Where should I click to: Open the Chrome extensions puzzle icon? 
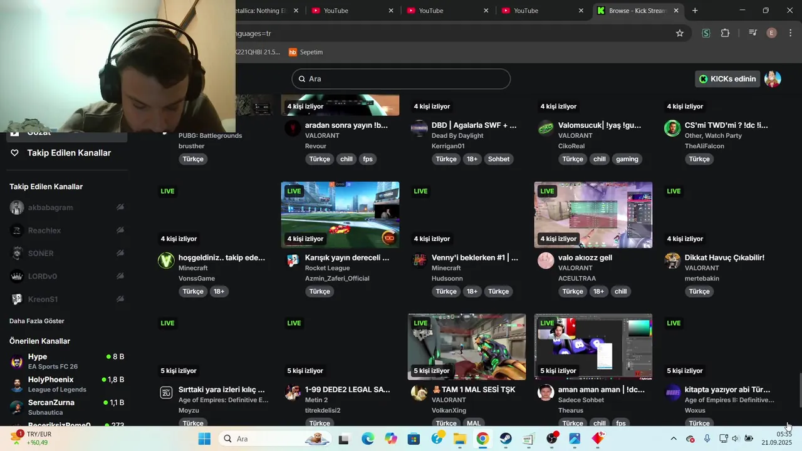click(x=726, y=33)
